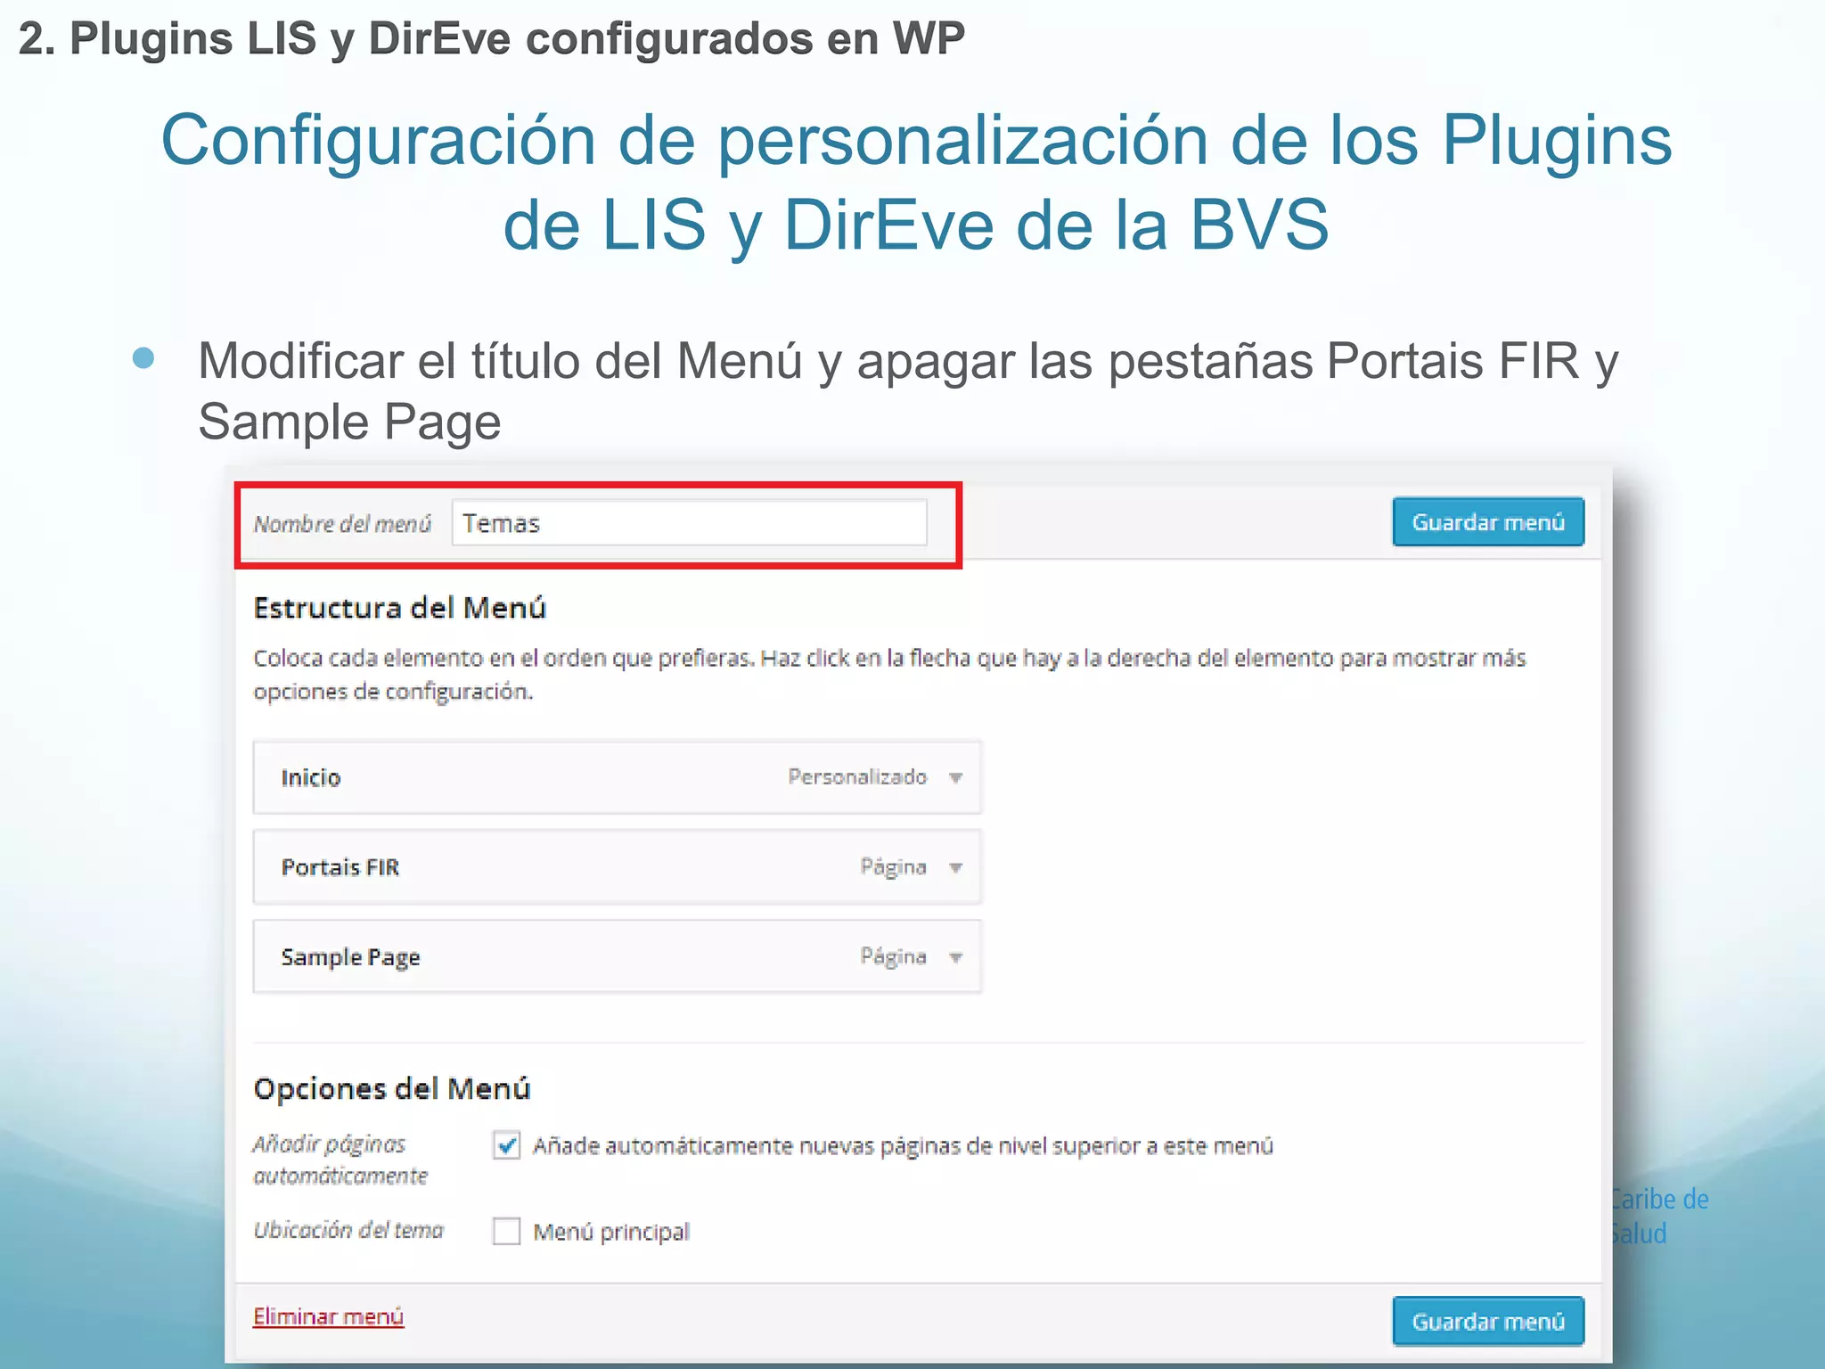Select the Inicio menu item bar
The image size is (1825, 1369).
pyautogui.click(x=618, y=777)
